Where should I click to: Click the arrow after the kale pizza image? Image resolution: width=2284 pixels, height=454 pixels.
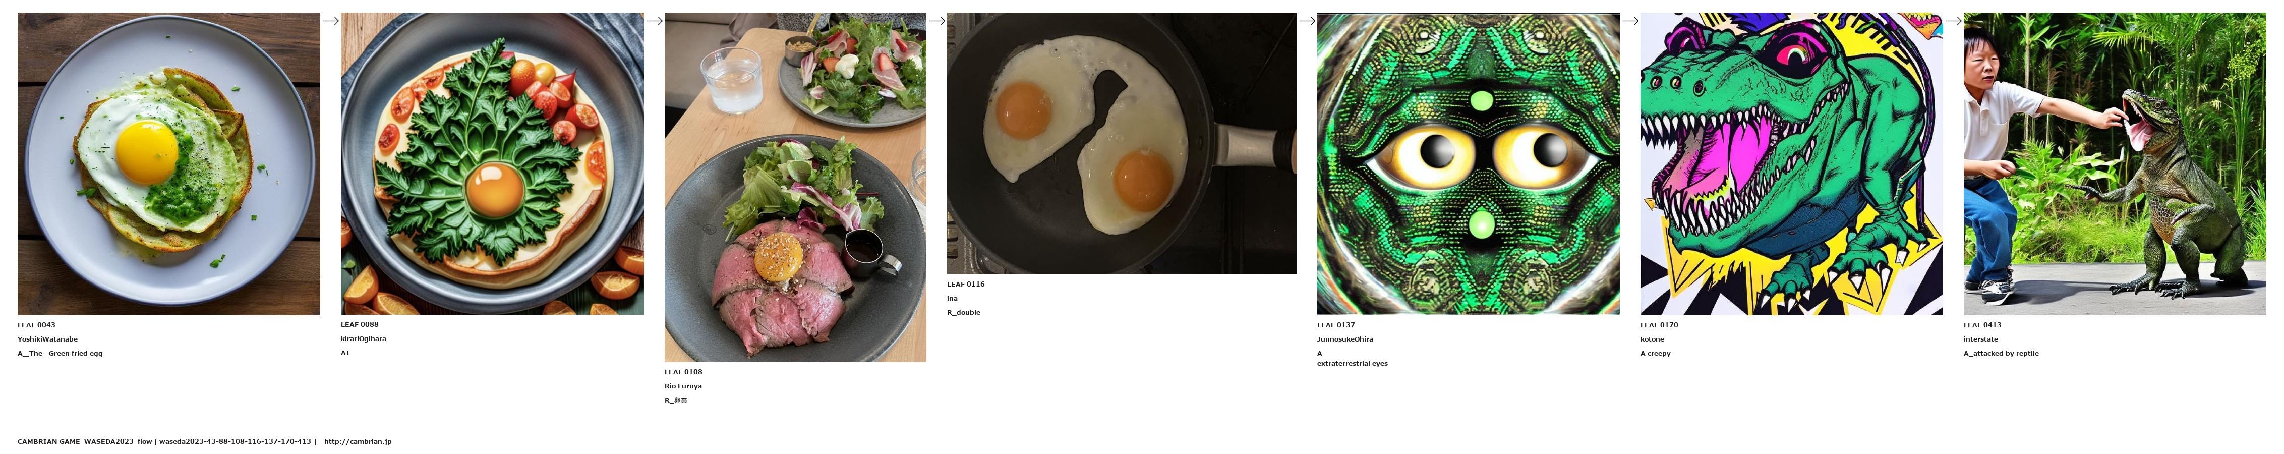[x=655, y=21]
